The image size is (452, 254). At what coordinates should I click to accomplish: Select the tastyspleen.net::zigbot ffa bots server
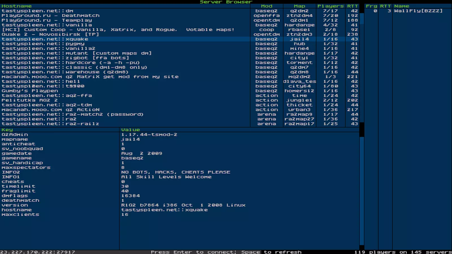coord(180,58)
